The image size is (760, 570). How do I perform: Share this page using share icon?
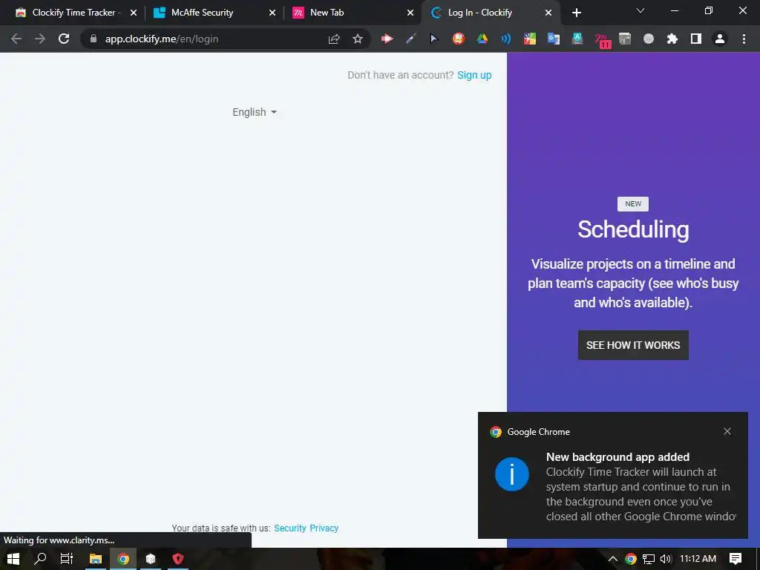point(334,39)
